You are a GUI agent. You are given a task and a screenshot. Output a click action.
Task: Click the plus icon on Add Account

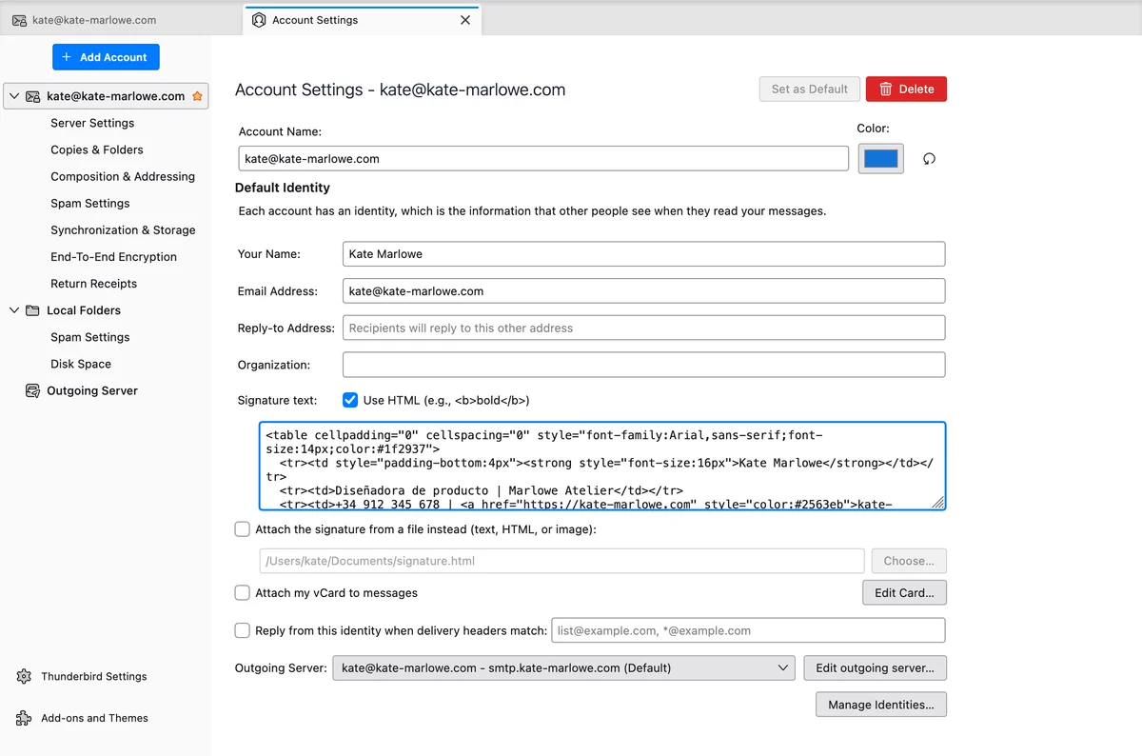click(x=67, y=57)
